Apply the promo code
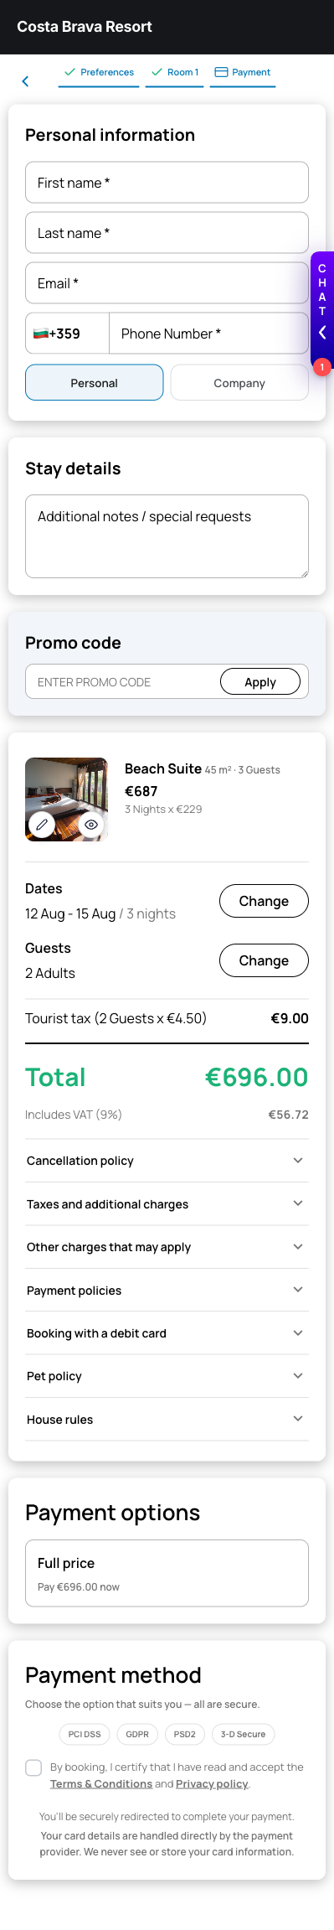This screenshot has height=1930, width=334. pyautogui.click(x=260, y=682)
